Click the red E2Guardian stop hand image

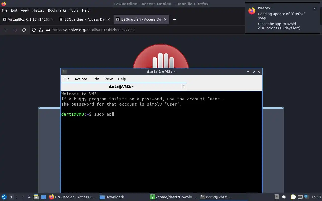tap(161, 56)
